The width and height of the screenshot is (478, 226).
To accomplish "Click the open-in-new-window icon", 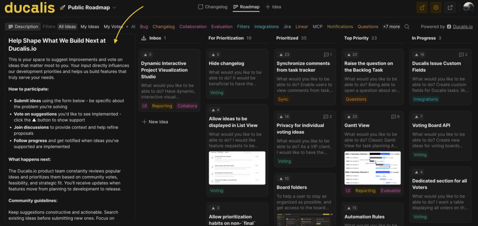I will [x=450, y=7].
